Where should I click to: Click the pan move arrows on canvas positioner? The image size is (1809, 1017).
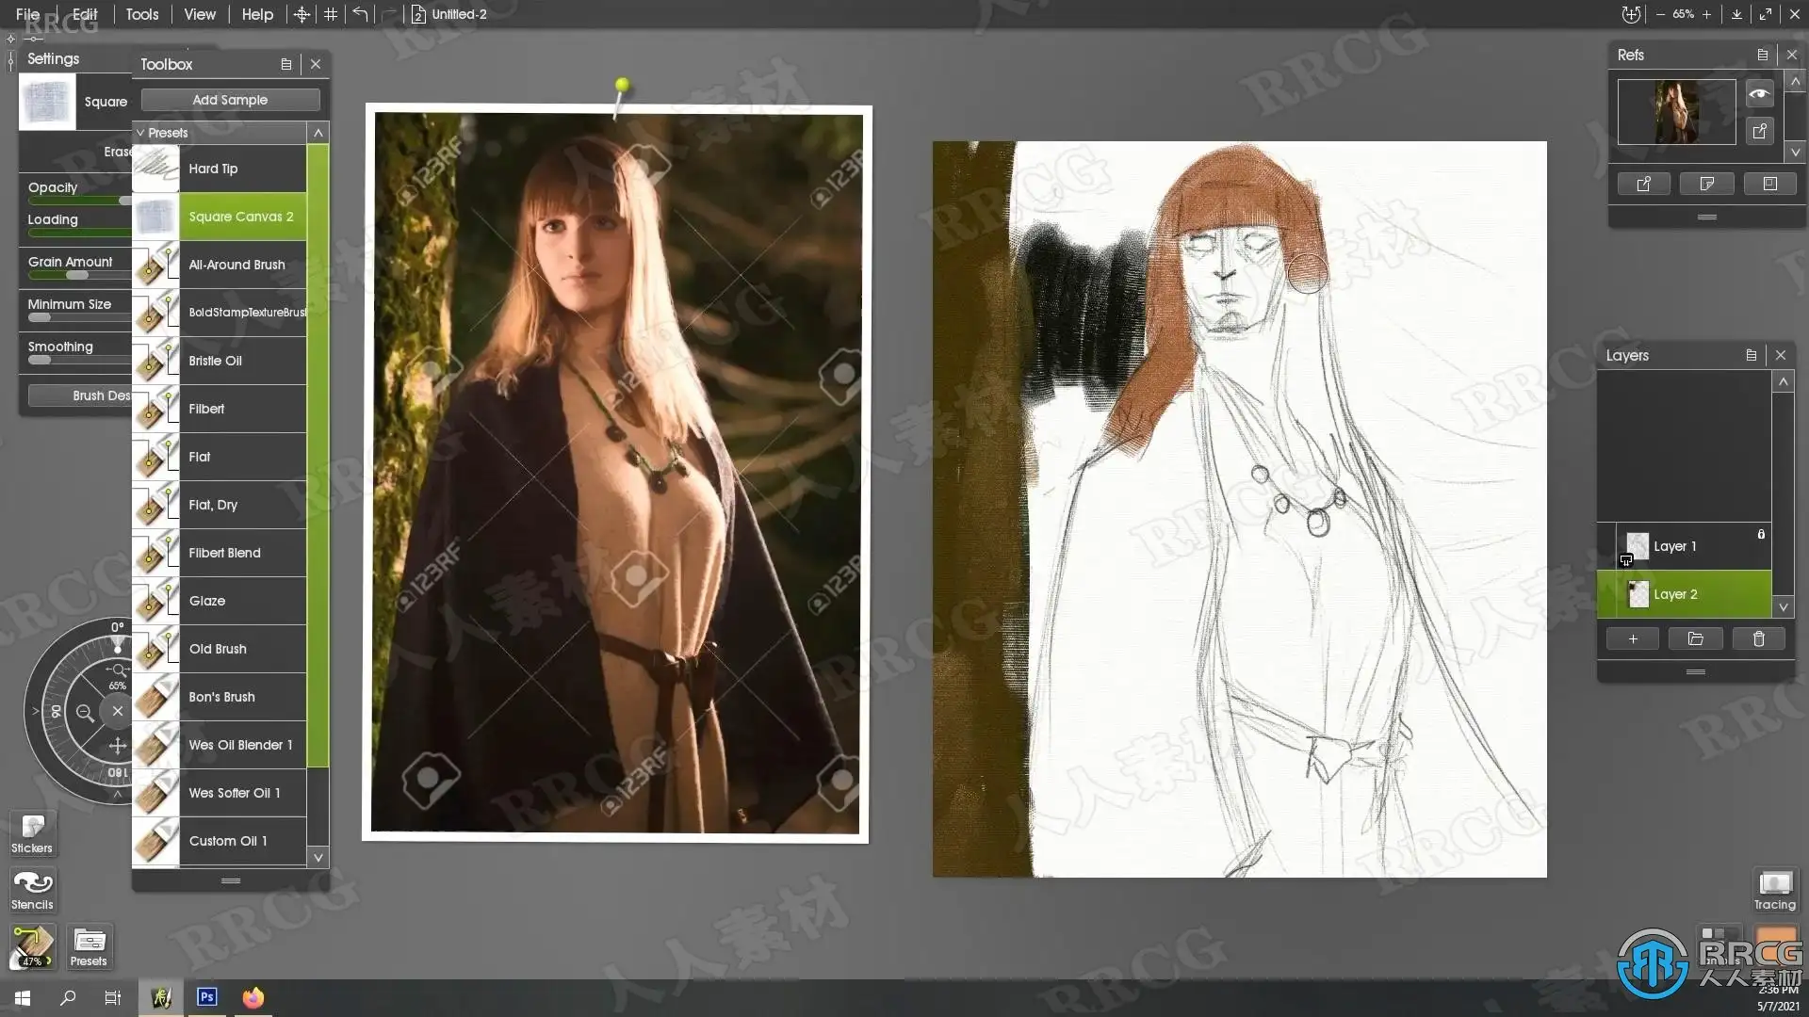pyautogui.click(x=117, y=747)
